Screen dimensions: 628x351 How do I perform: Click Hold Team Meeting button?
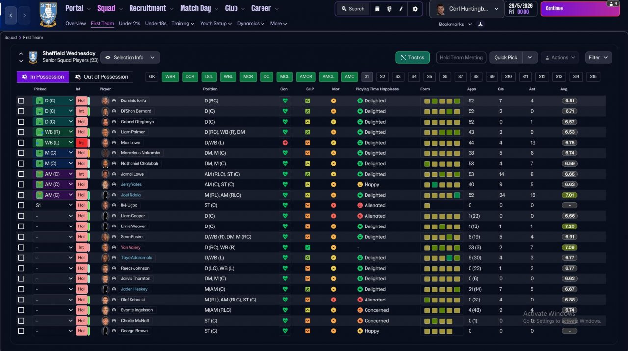click(461, 57)
